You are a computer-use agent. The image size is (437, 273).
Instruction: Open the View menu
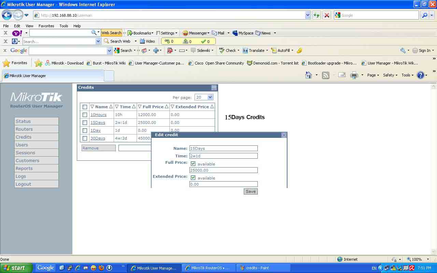(29, 26)
